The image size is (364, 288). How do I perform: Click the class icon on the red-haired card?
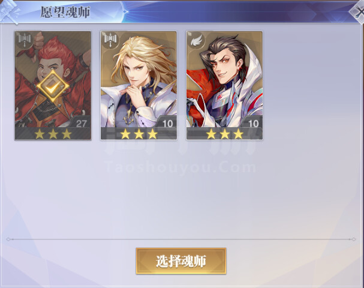pos(25,40)
